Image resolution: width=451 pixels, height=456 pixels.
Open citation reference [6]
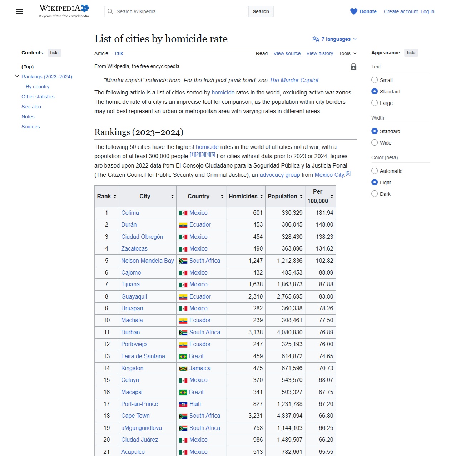(x=348, y=173)
